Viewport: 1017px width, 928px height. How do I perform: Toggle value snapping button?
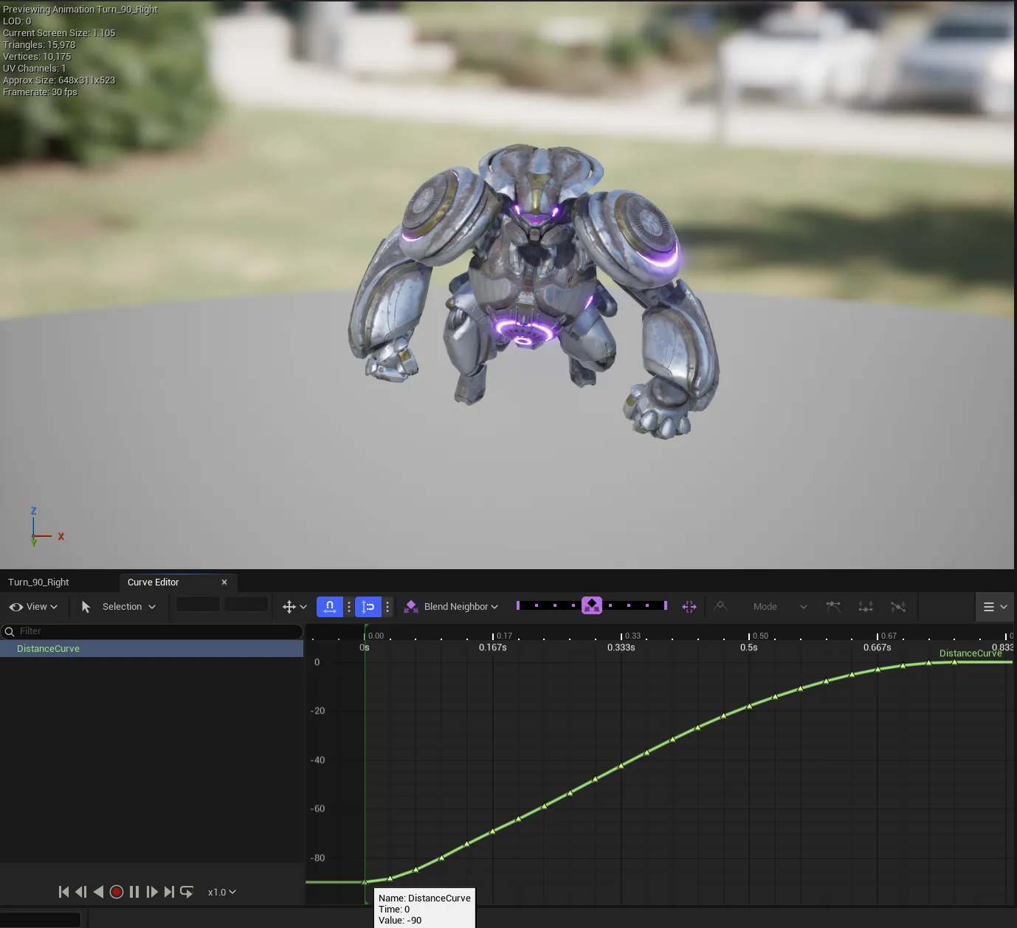click(368, 607)
